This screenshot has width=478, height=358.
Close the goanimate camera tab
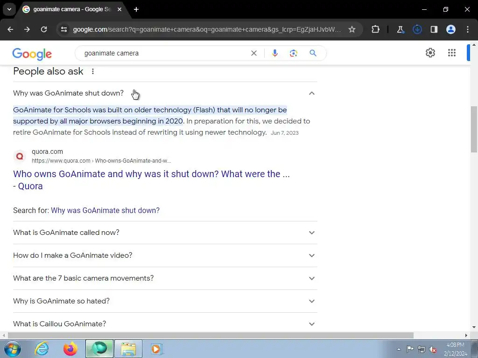coord(119,9)
